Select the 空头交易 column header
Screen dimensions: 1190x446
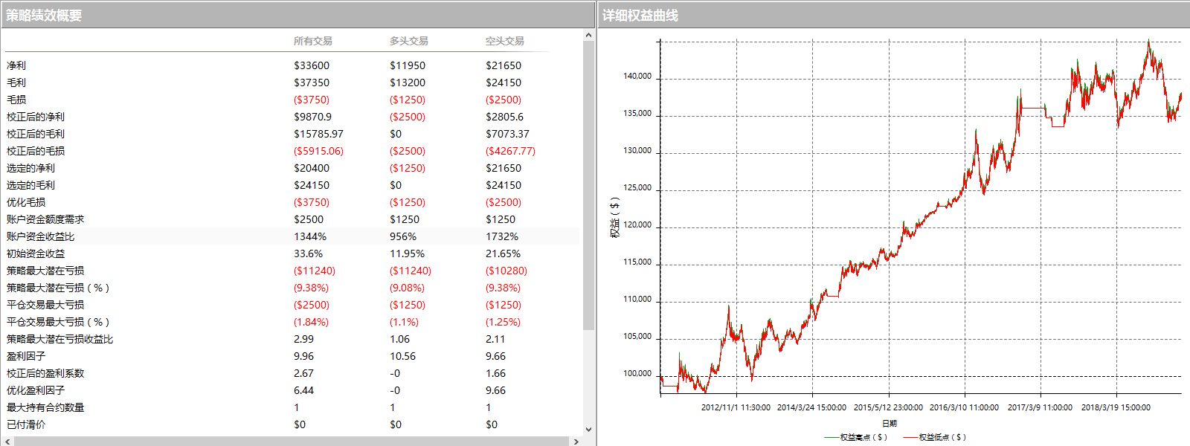(x=504, y=41)
